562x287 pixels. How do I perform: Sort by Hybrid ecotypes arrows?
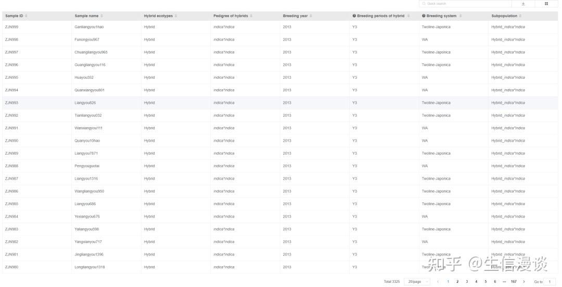coord(176,16)
